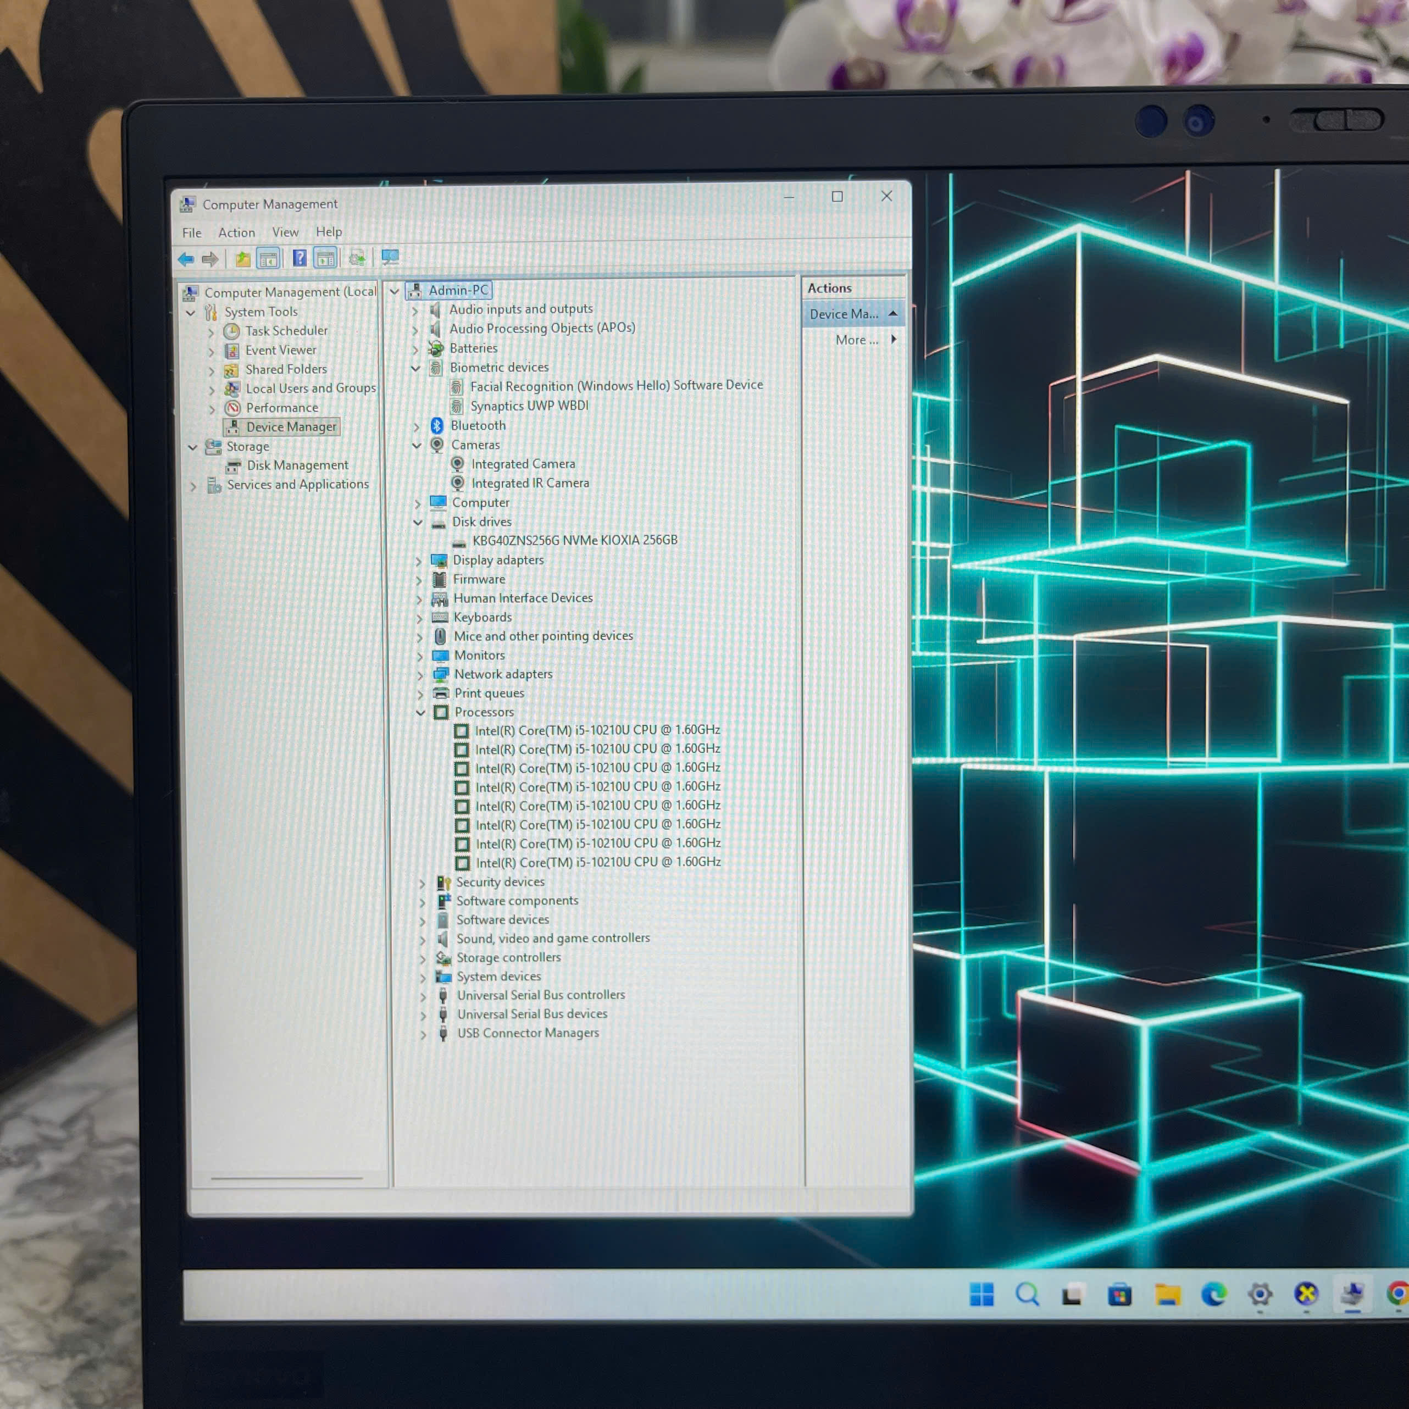Image resolution: width=1409 pixels, height=1409 pixels.
Task: Open the Performance item
Action: (281, 408)
